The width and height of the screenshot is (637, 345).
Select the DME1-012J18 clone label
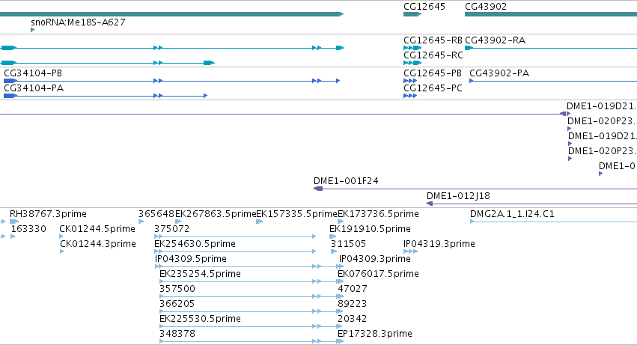pos(458,196)
